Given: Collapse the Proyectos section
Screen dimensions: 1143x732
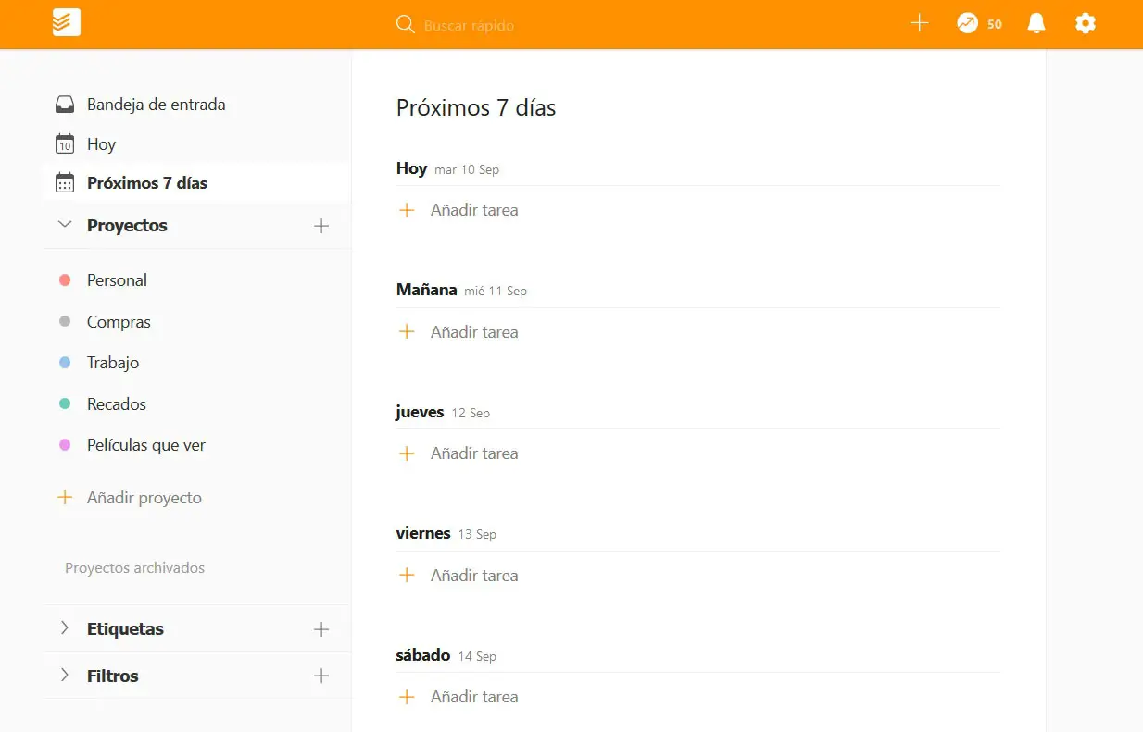Looking at the screenshot, I should click(x=65, y=225).
